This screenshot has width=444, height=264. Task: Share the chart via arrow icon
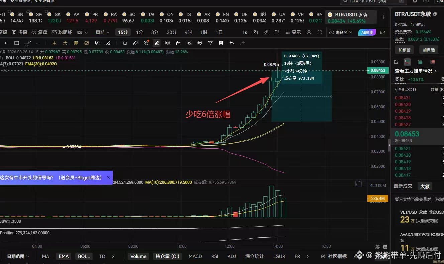(383, 32)
